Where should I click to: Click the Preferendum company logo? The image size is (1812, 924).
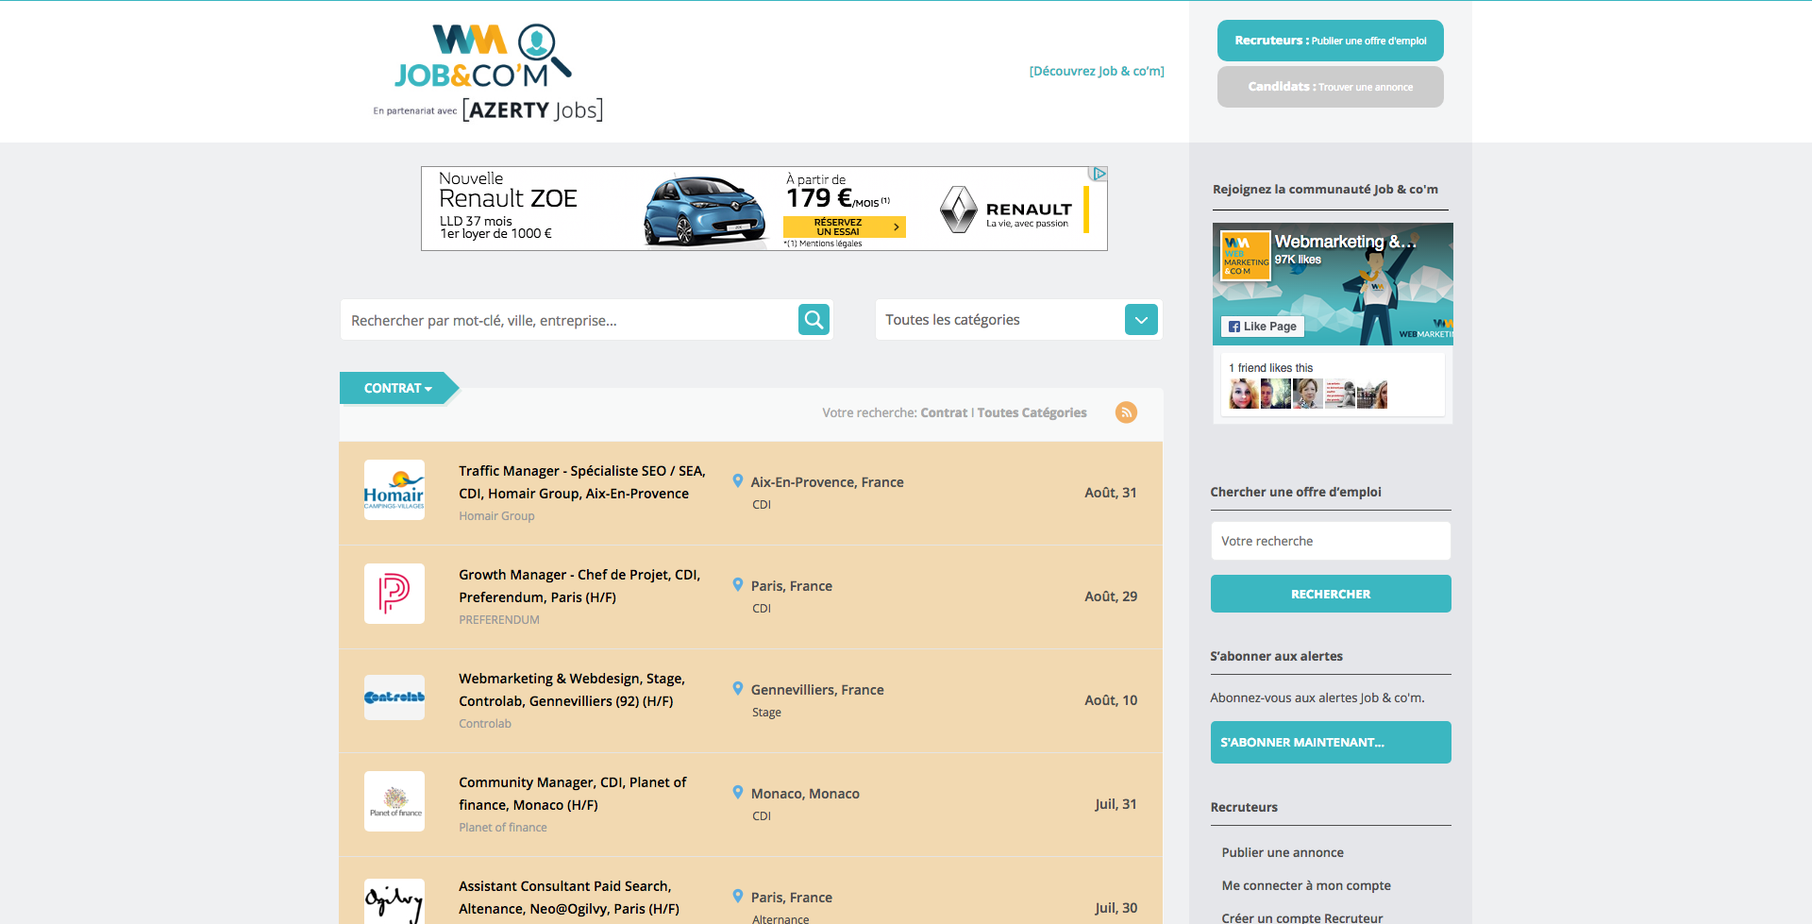point(394,594)
